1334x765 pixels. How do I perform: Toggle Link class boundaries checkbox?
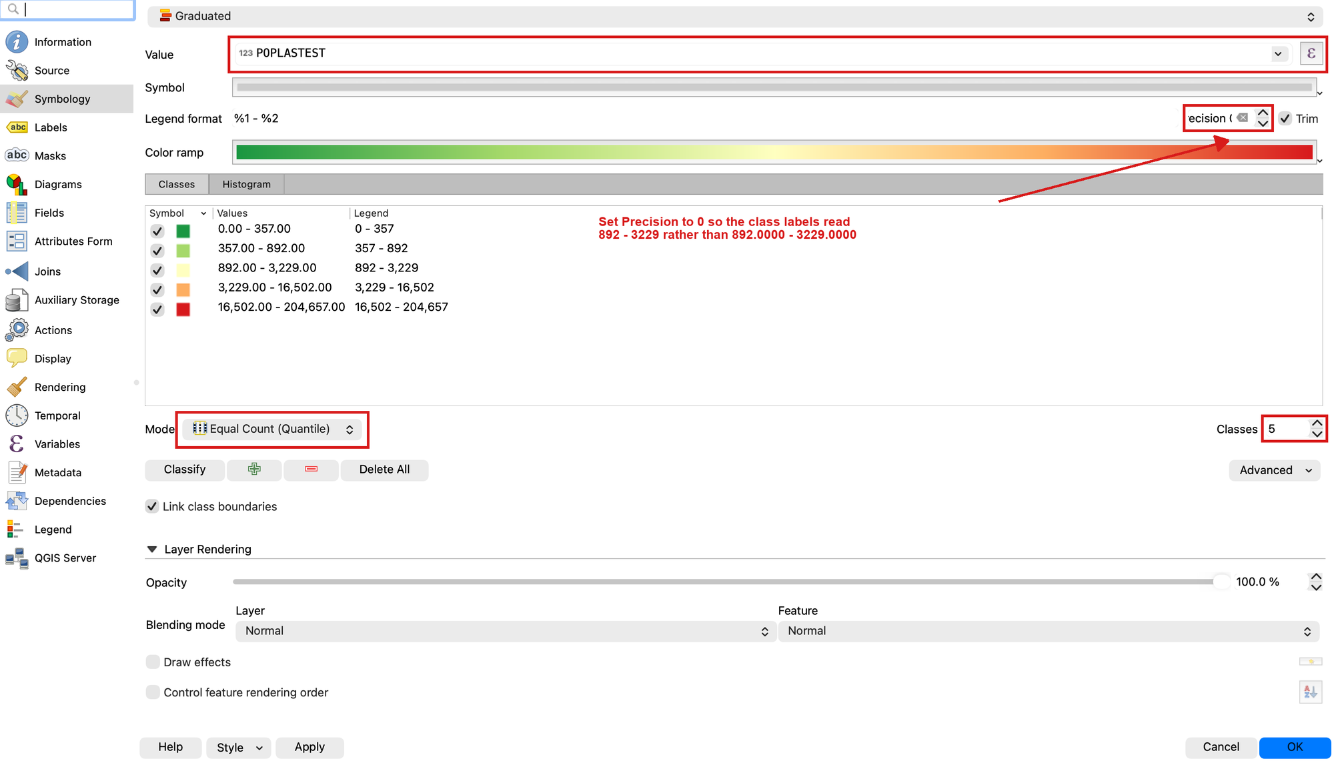[x=152, y=506]
